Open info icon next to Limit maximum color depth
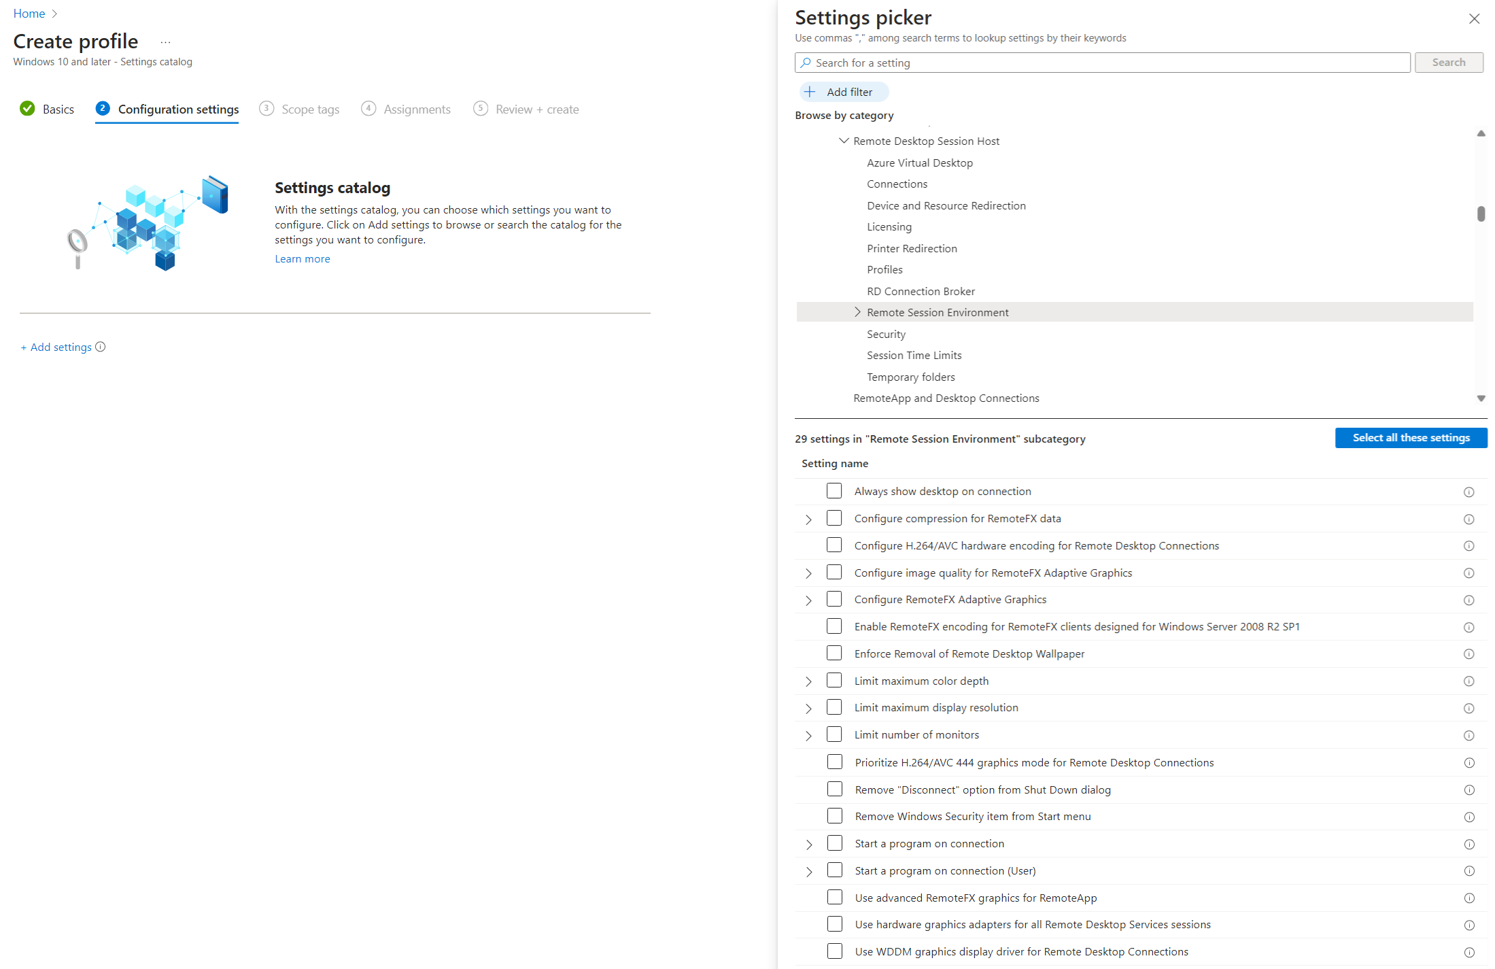The width and height of the screenshot is (1495, 969). (1468, 681)
